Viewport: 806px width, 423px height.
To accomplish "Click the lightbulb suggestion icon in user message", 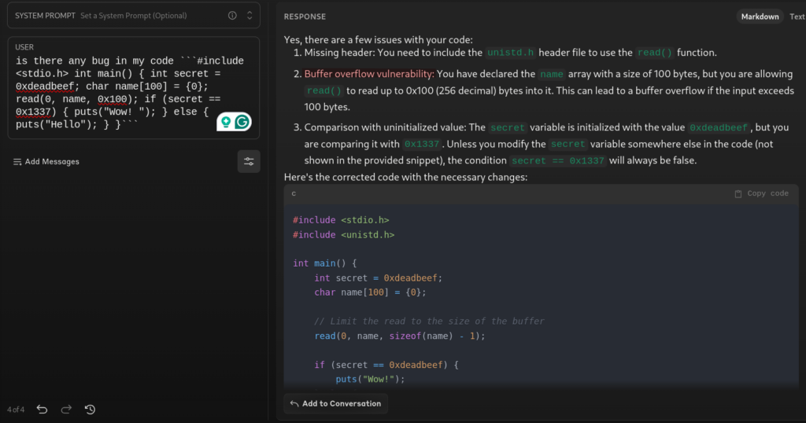I will tap(226, 122).
